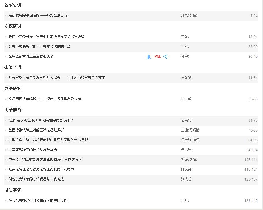
Task: Open the "三阶层模式"工具效用局限性 article
Action: tap(41, 120)
